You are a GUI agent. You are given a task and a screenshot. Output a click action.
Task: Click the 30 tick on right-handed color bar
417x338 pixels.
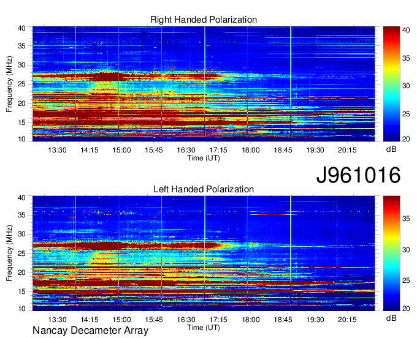point(406,86)
